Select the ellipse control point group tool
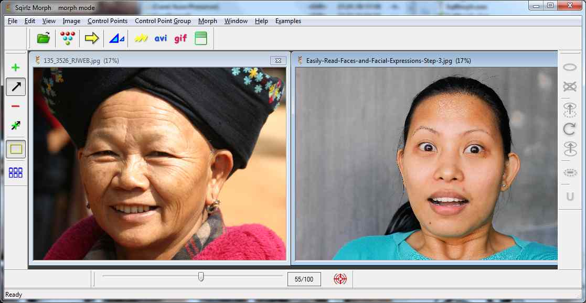The height and width of the screenshot is (303, 586). [570, 67]
